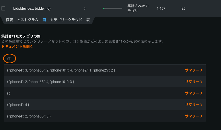The image size is (221, 130).
Task: Click the 集計されたカテゴリ type cell
Action: click(138, 8)
